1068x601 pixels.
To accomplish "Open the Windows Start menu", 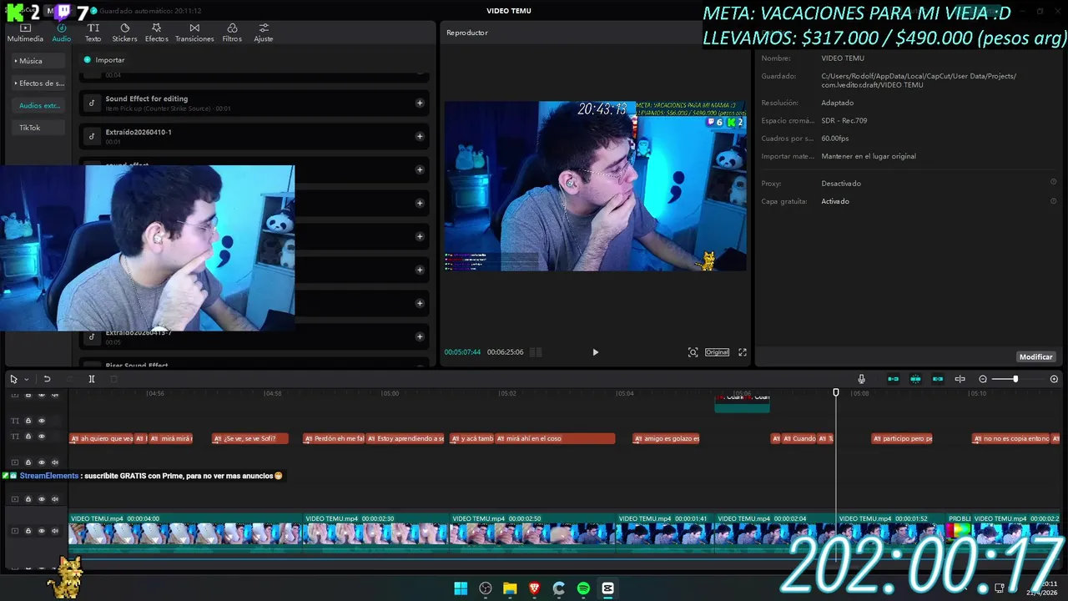I will pos(461,588).
